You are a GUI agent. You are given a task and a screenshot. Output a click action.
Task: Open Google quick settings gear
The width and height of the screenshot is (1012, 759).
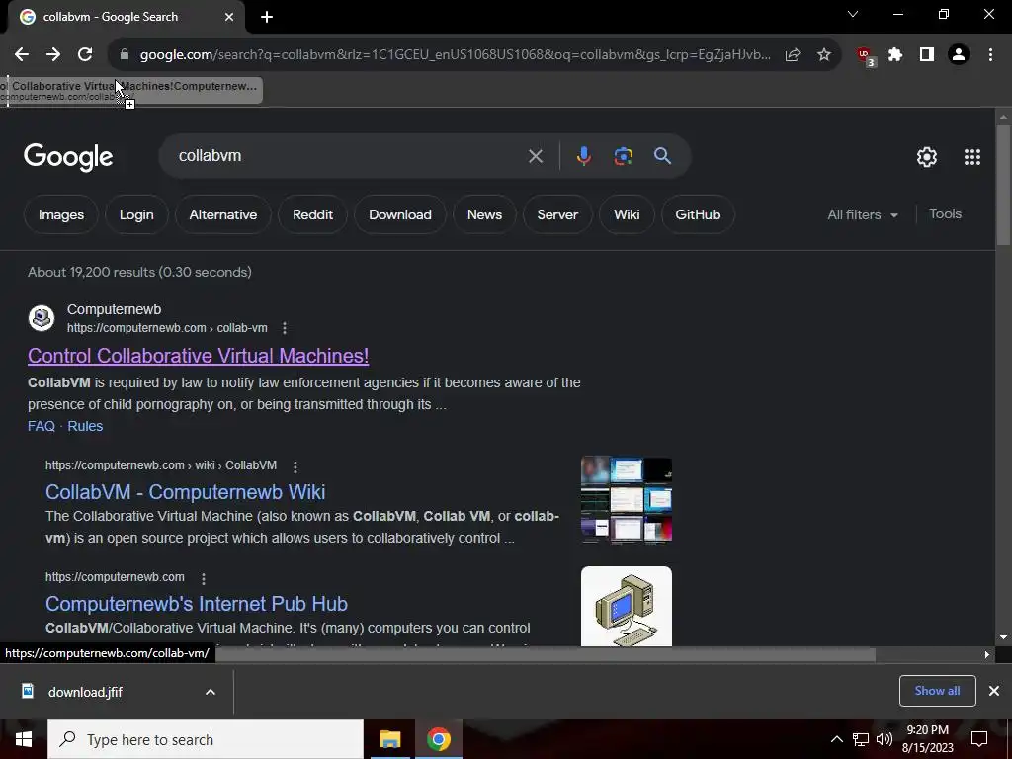(x=927, y=157)
